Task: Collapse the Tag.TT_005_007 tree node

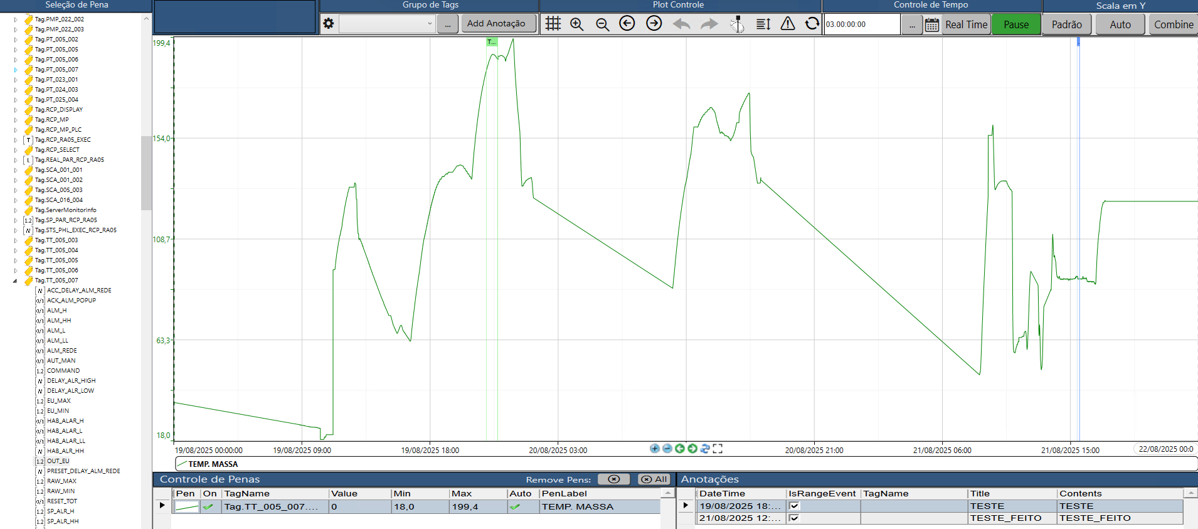Action: (x=15, y=281)
